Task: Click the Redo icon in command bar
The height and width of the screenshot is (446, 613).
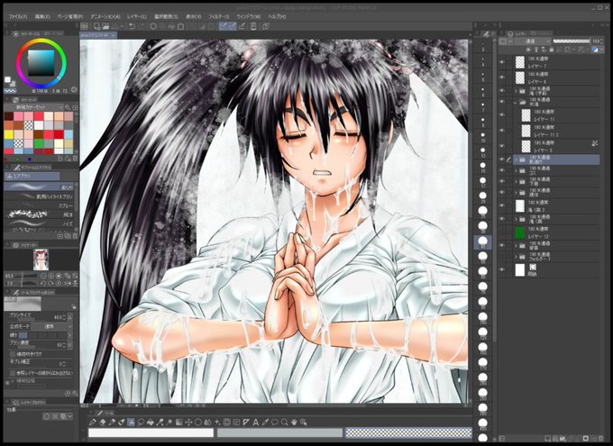Action: (142, 26)
